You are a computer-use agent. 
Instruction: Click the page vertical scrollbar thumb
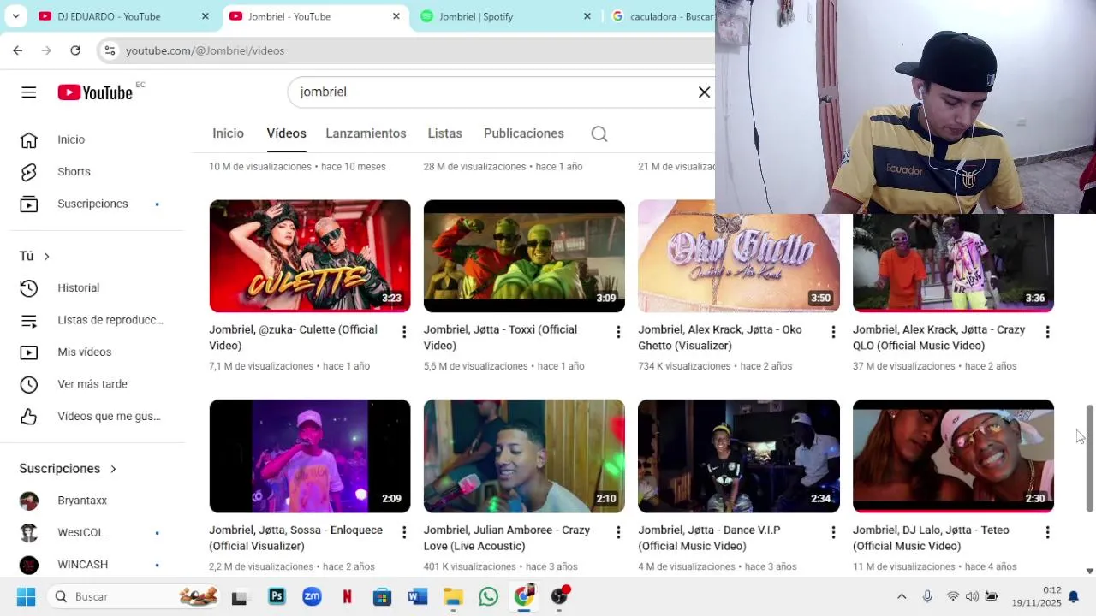click(x=1090, y=459)
